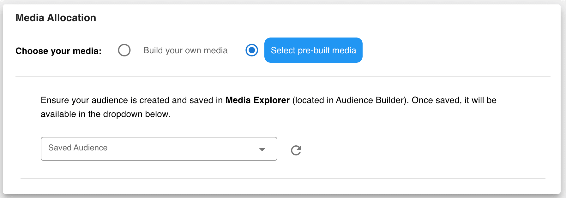Click the bold Media Explorer text

(257, 100)
